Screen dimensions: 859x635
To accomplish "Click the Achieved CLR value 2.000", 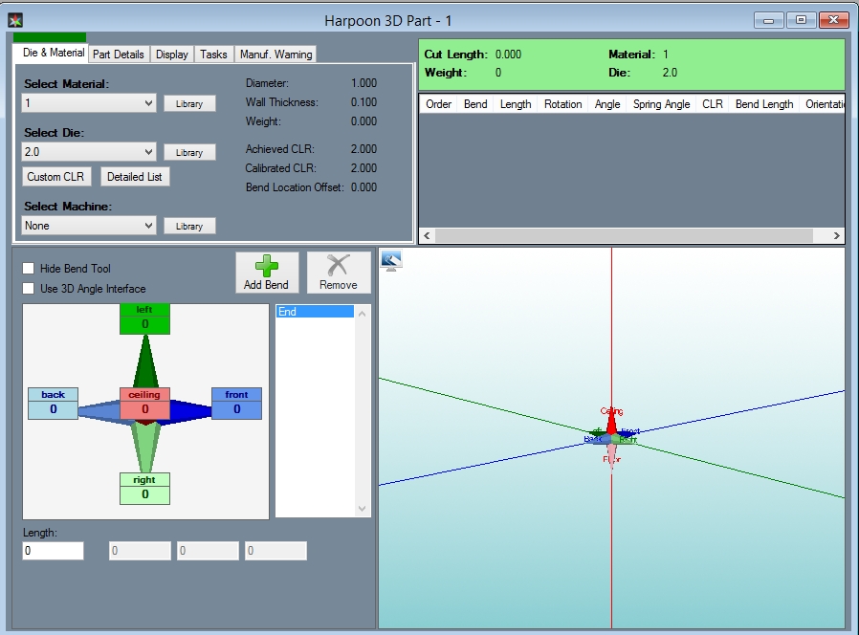I will (x=363, y=149).
